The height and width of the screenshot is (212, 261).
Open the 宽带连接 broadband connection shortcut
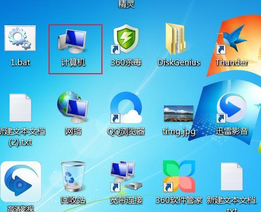tap(126, 176)
